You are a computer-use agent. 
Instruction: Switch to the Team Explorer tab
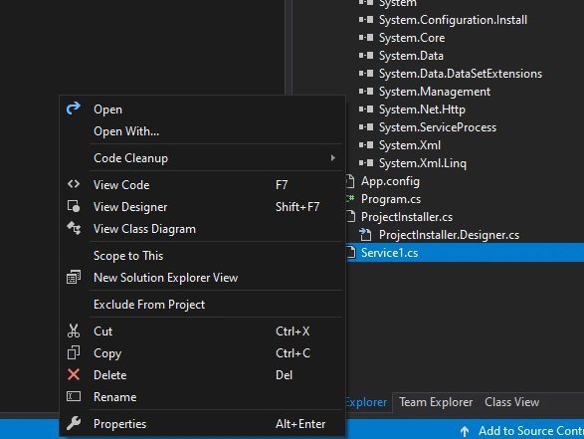(x=436, y=402)
